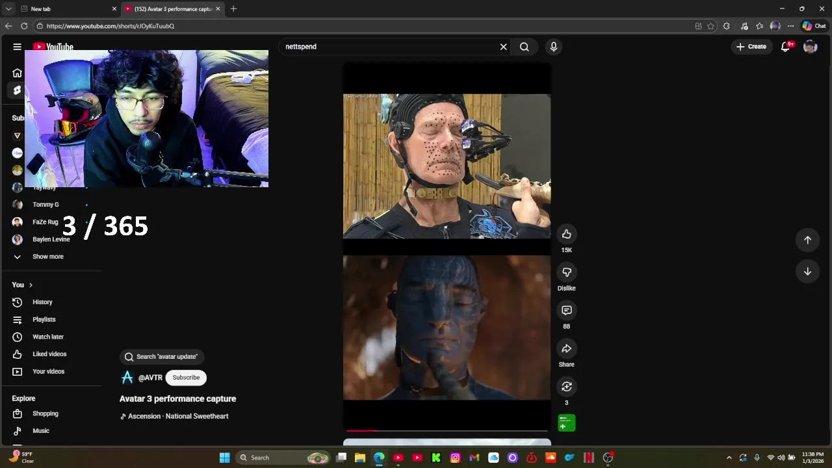The image size is (832, 468).
Task: Open browser extensions puzzle icon
Action: [727, 26]
